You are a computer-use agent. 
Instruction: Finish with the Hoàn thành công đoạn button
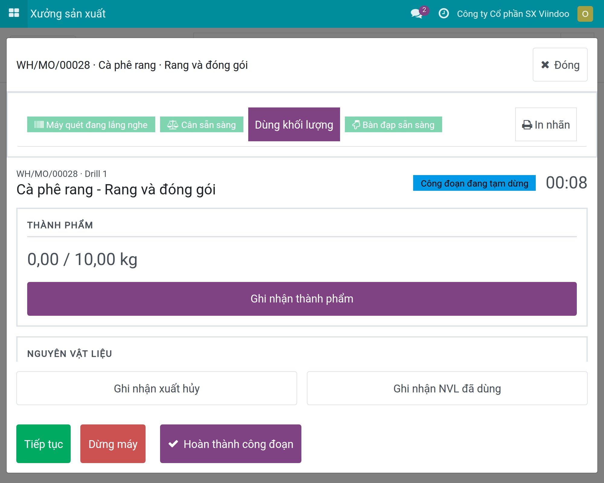pos(231,444)
